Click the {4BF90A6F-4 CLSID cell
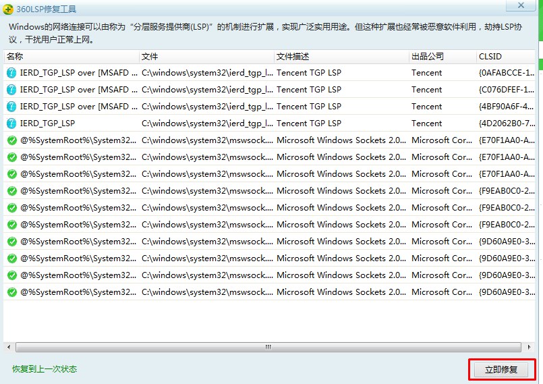The image size is (543, 384). [x=507, y=107]
